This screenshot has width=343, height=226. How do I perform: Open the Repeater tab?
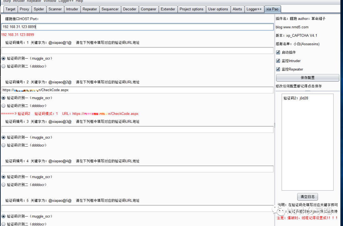90,9
